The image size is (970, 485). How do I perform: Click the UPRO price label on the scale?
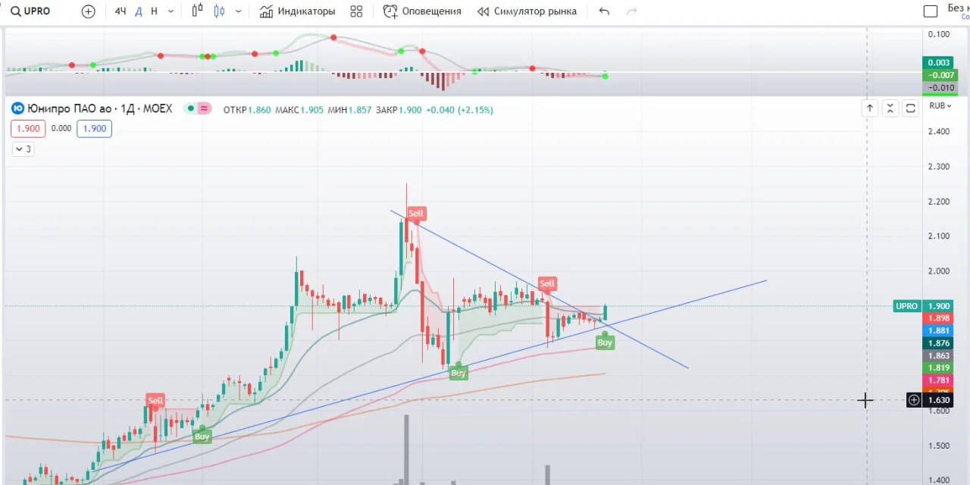906,306
